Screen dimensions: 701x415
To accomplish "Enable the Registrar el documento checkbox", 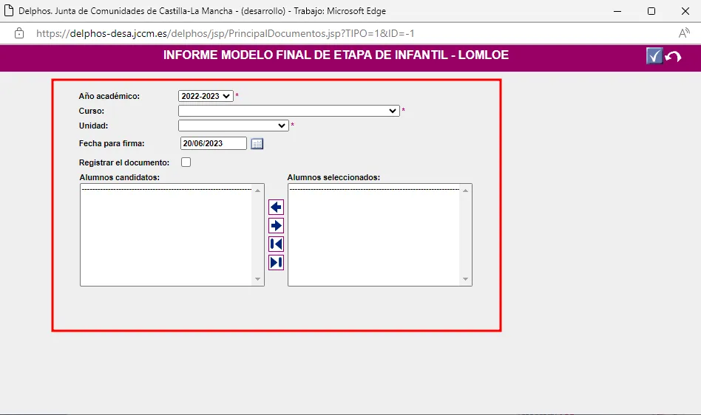I will 186,162.
